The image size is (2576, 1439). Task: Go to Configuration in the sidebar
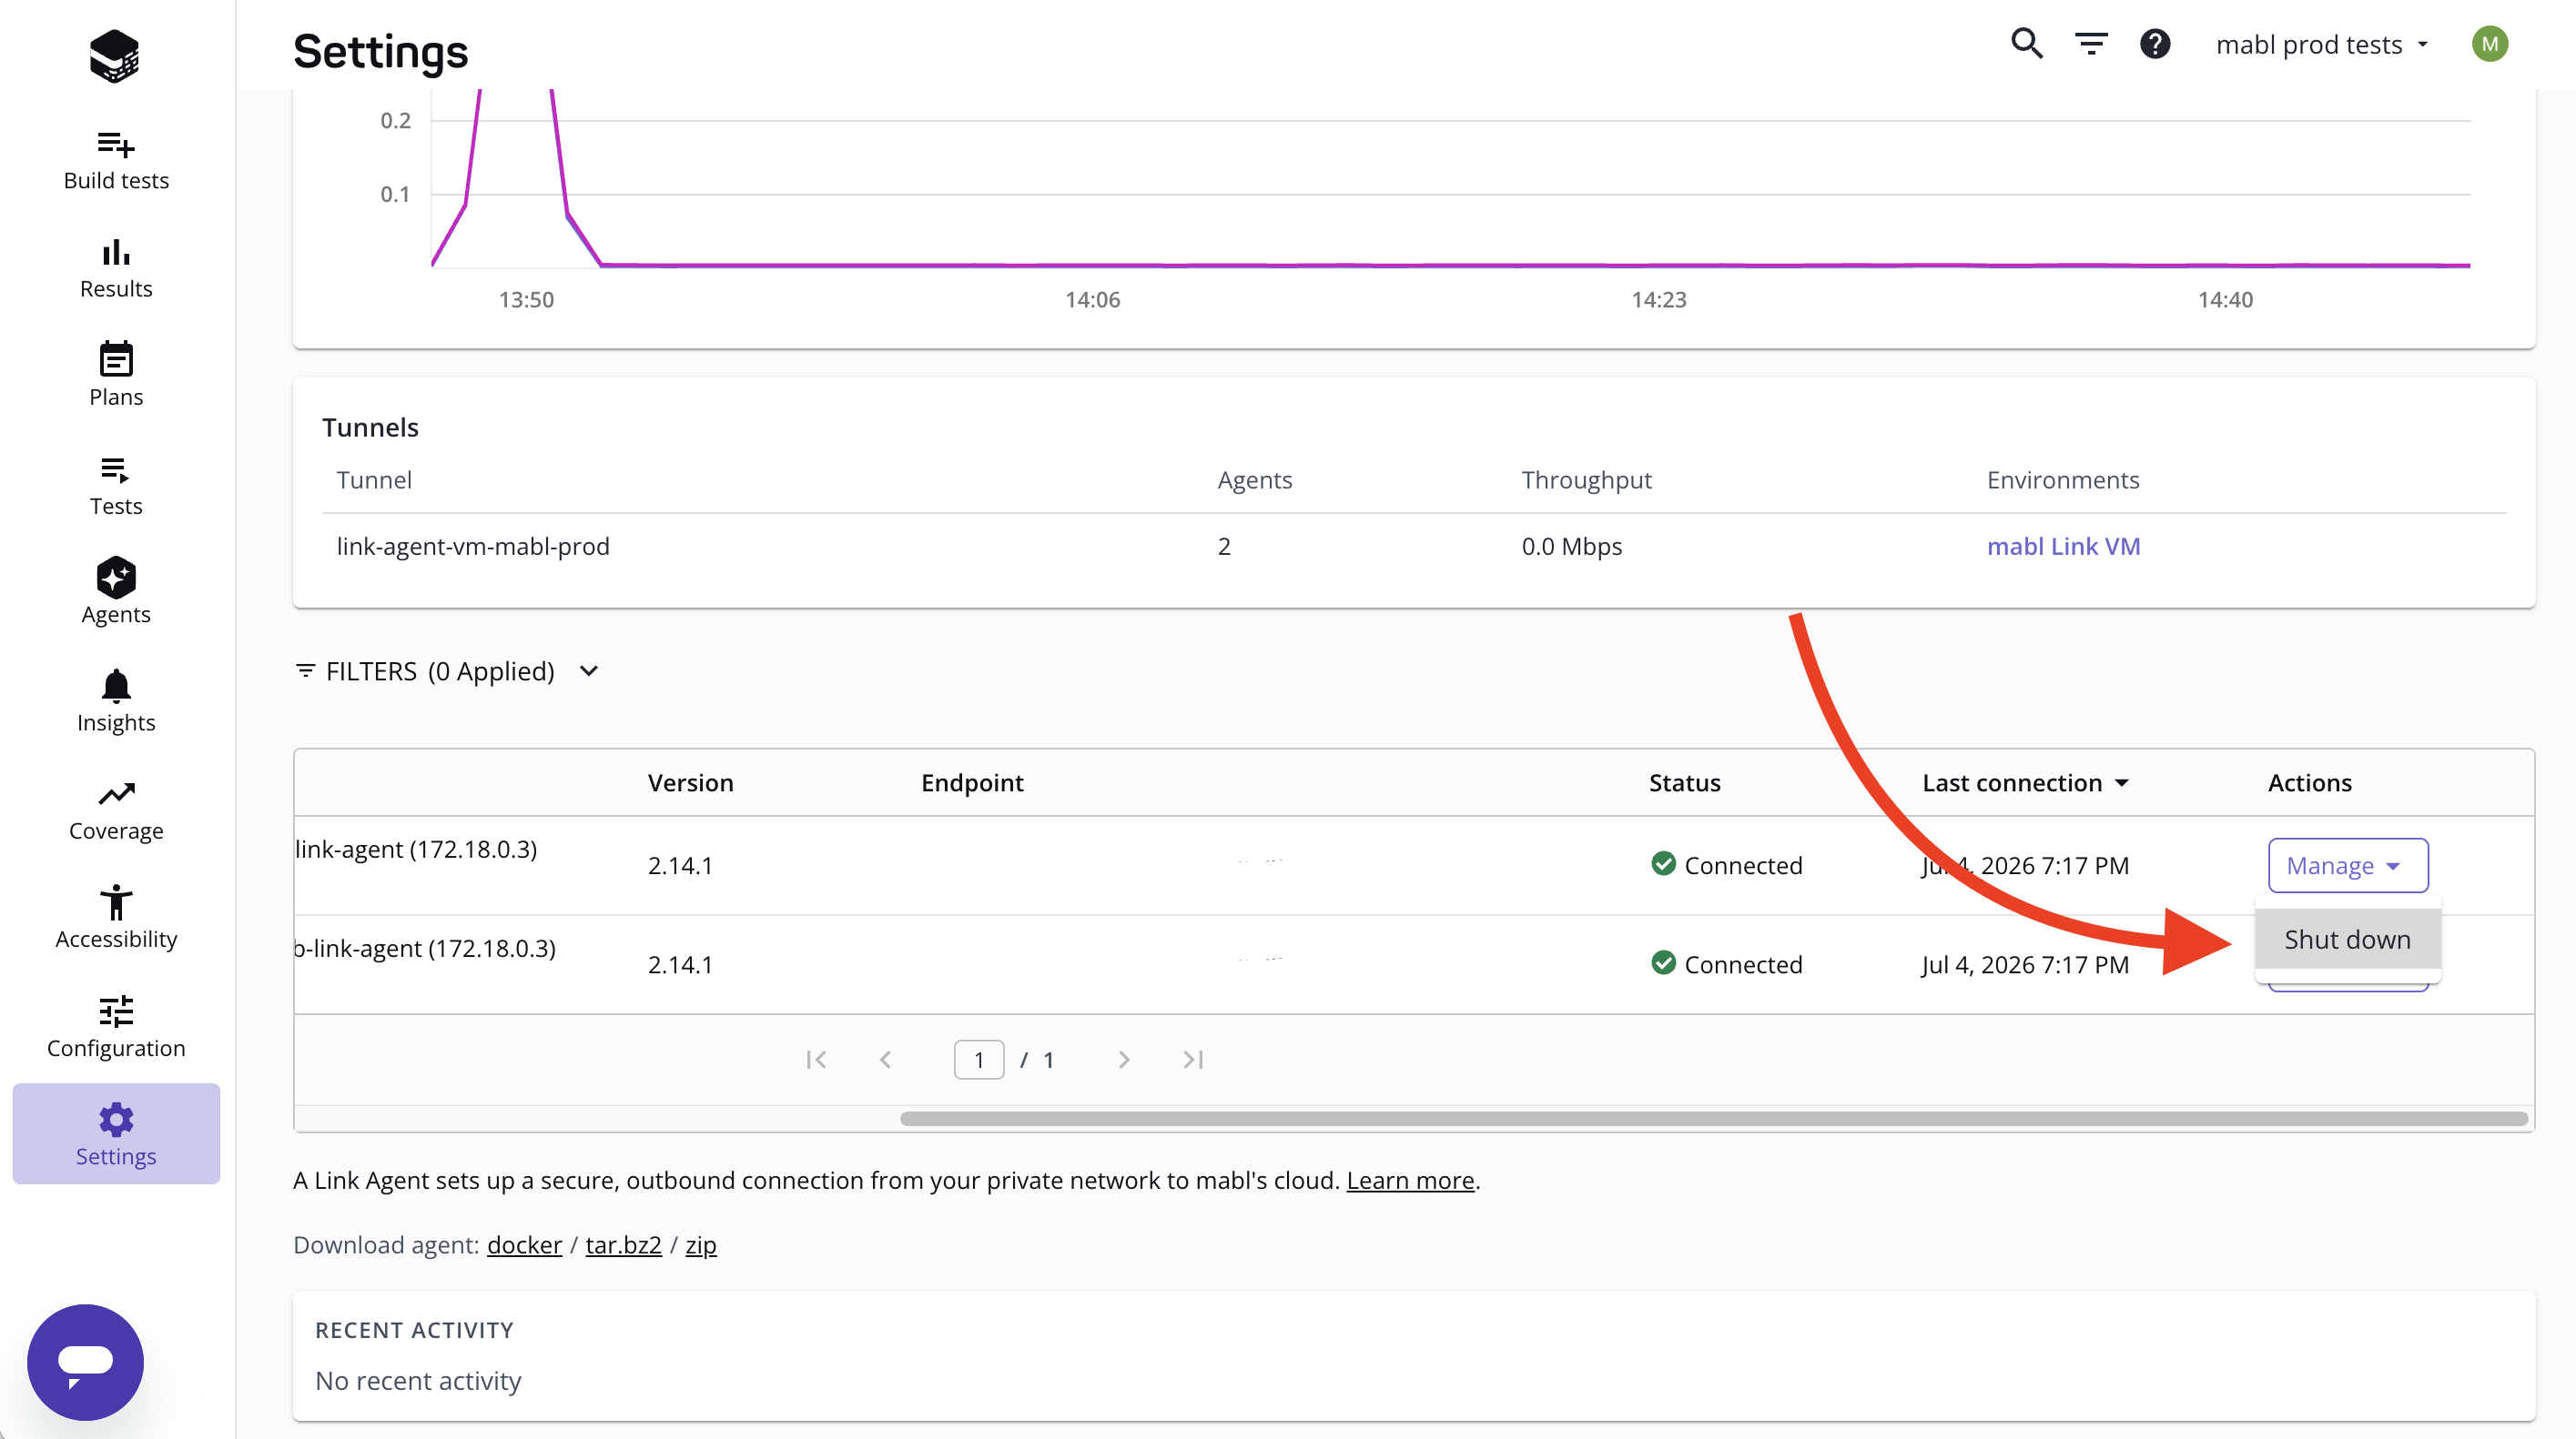[116, 1027]
